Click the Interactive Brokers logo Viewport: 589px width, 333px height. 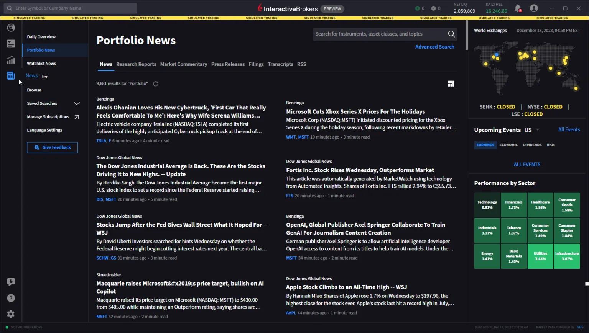click(288, 8)
